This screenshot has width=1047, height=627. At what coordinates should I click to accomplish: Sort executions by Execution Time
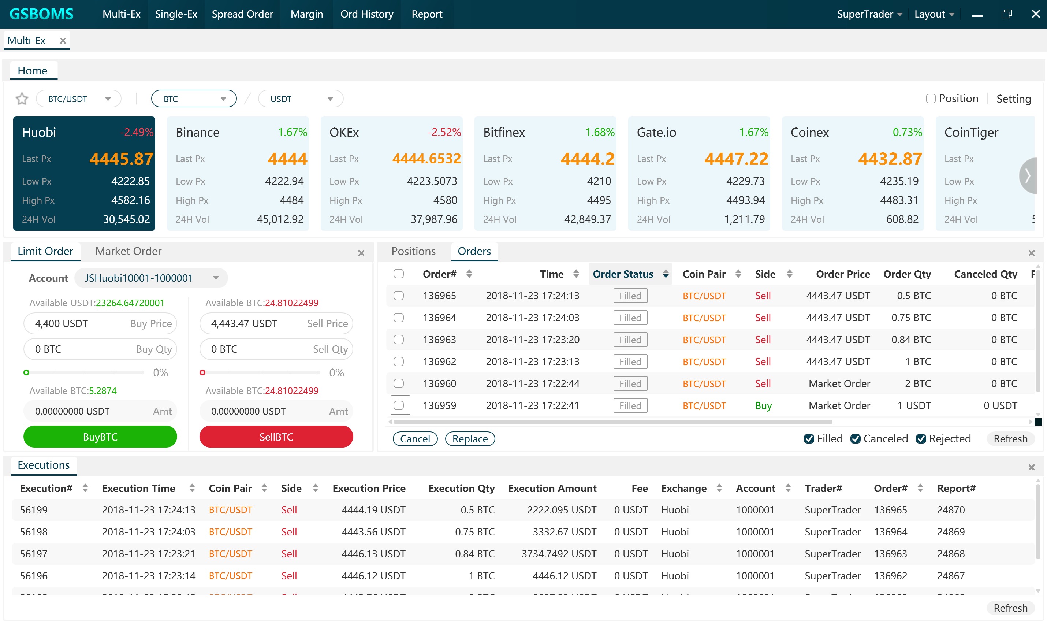click(x=192, y=489)
